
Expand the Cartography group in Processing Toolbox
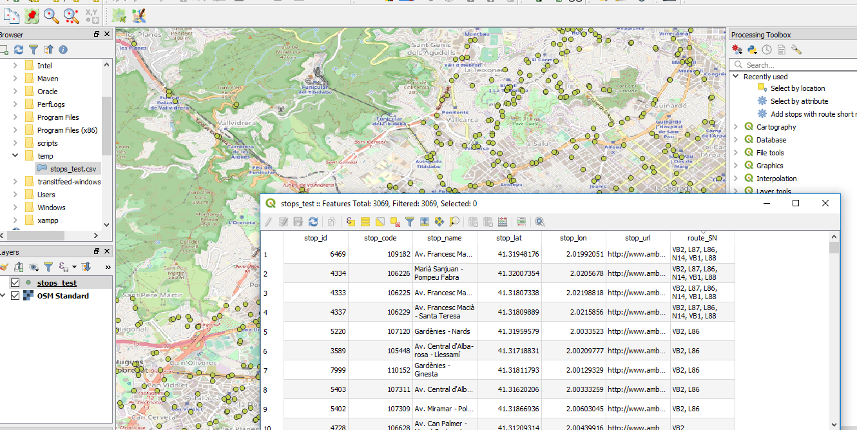pos(736,127)
